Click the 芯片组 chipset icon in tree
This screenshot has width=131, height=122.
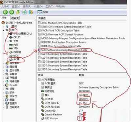pos(11,52)
